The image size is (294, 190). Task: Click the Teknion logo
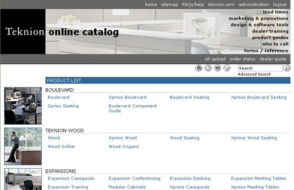click(x=23, y=32)
